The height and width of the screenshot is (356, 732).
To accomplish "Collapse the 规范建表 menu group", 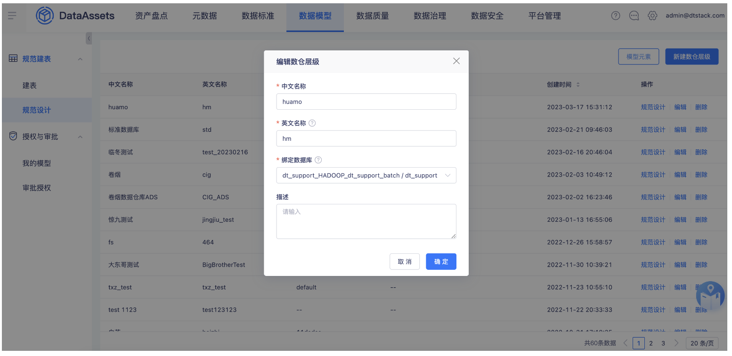I will pos(80,59).
